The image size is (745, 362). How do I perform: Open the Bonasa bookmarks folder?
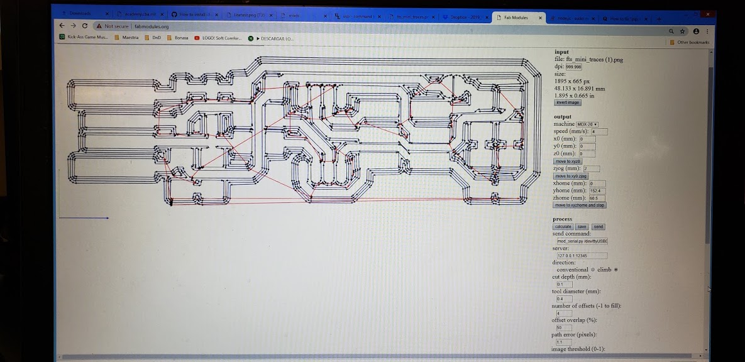(178, 38)
